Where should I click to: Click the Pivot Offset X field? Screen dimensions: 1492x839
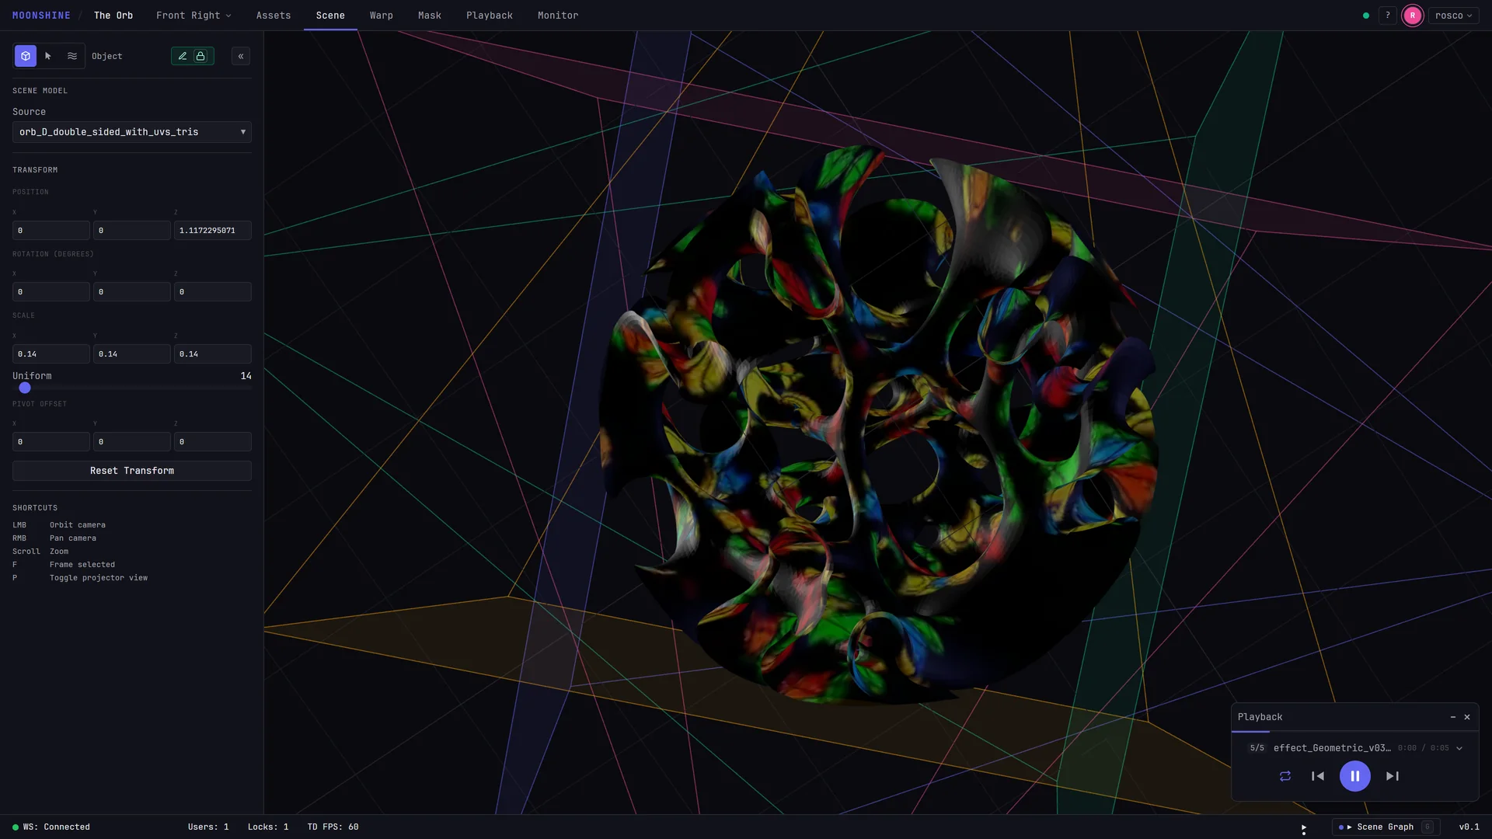pos(51,442)
